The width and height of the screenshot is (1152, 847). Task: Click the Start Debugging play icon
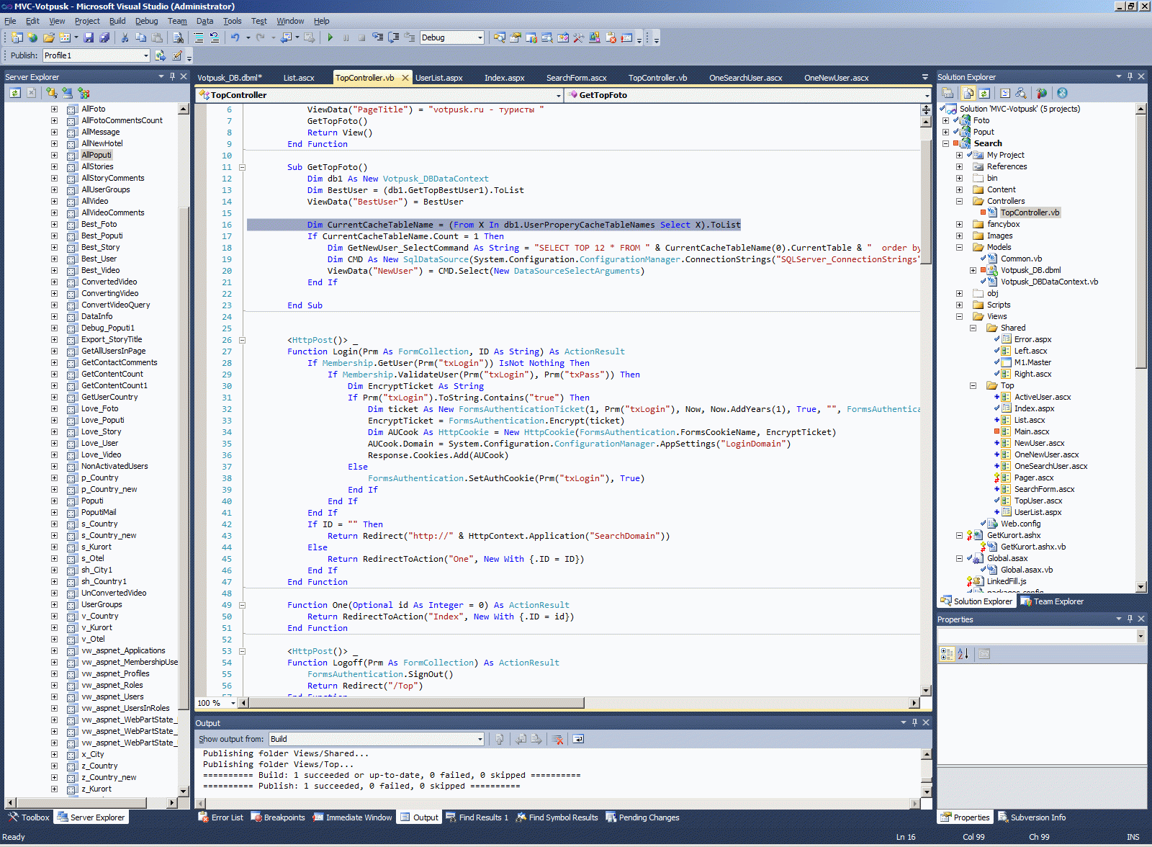click(x=330, y=37)
